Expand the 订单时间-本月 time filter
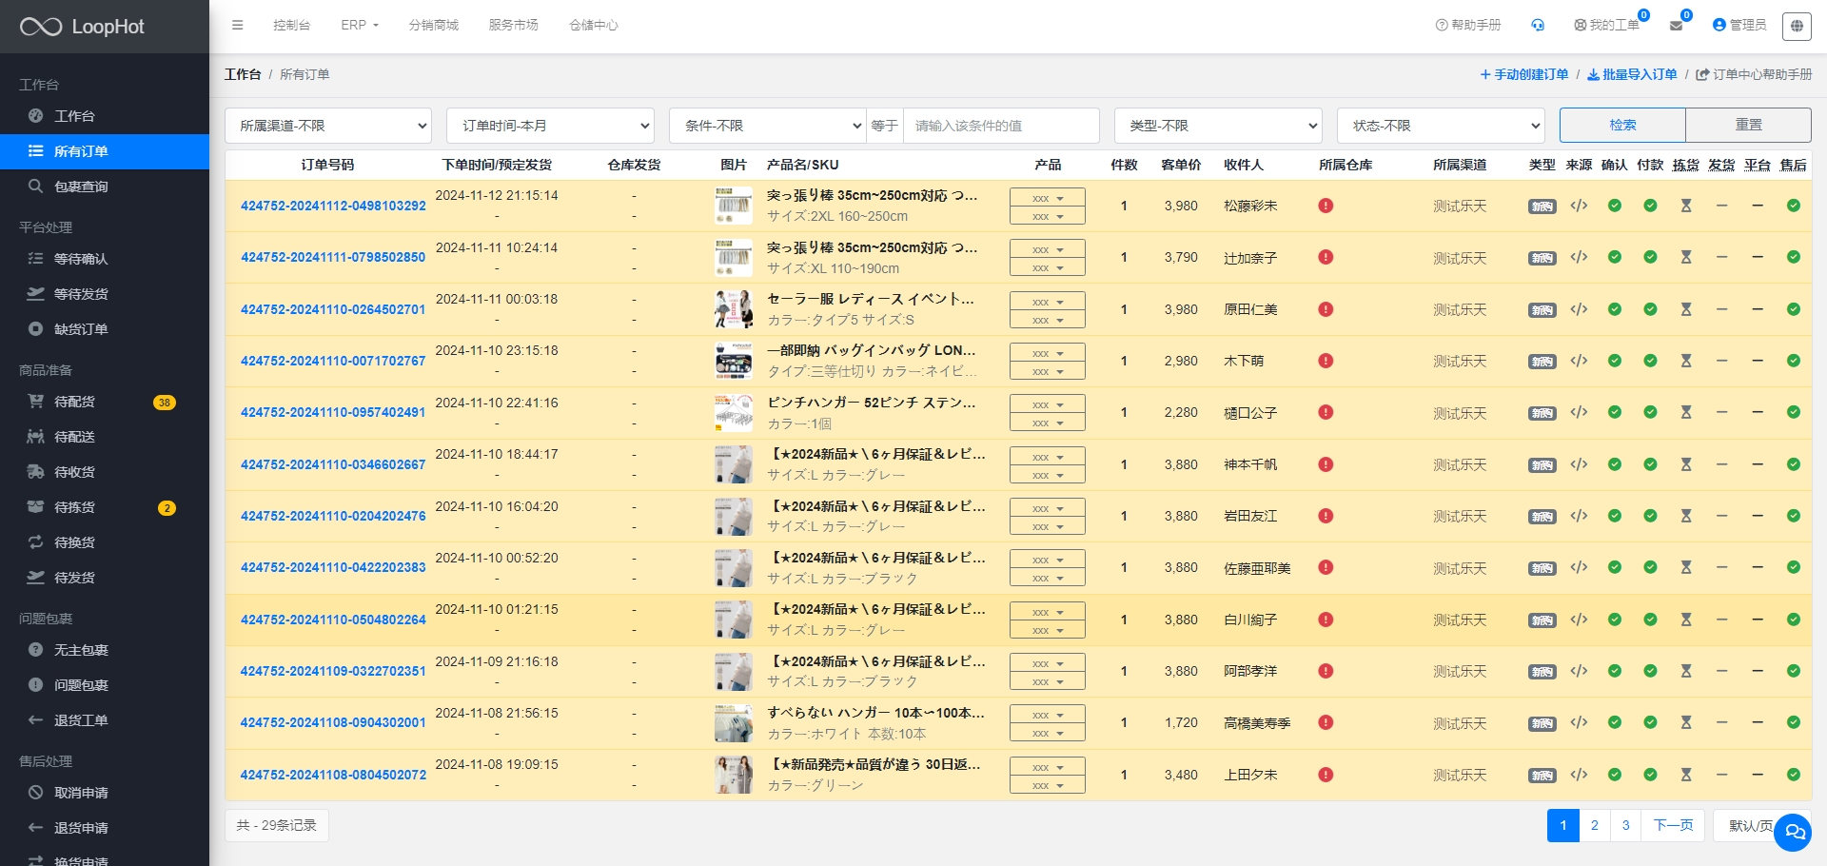1827x866 pixels. (x=550, y=126)
